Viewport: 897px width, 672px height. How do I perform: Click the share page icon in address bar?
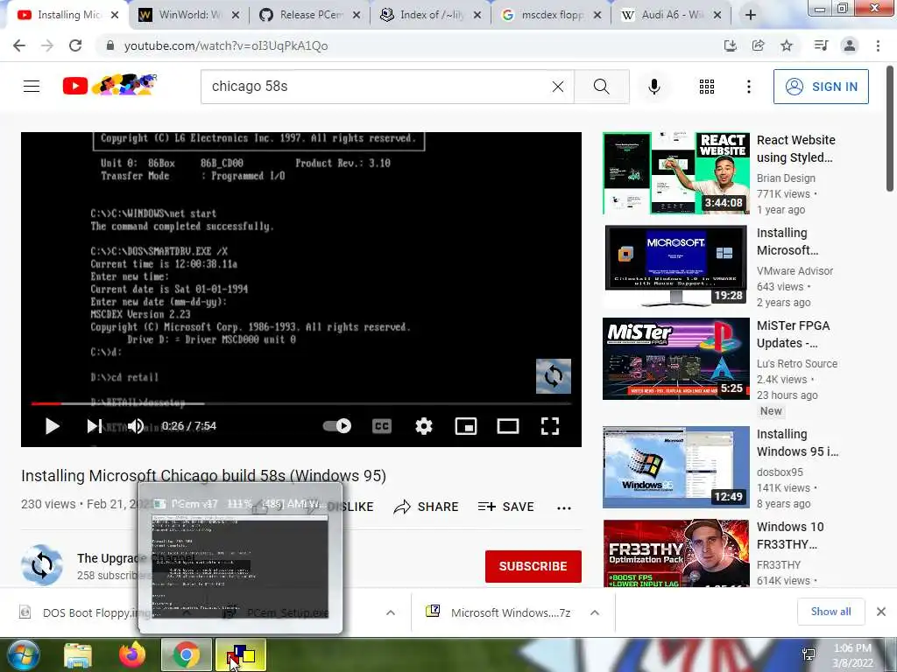tap(758, 45)
